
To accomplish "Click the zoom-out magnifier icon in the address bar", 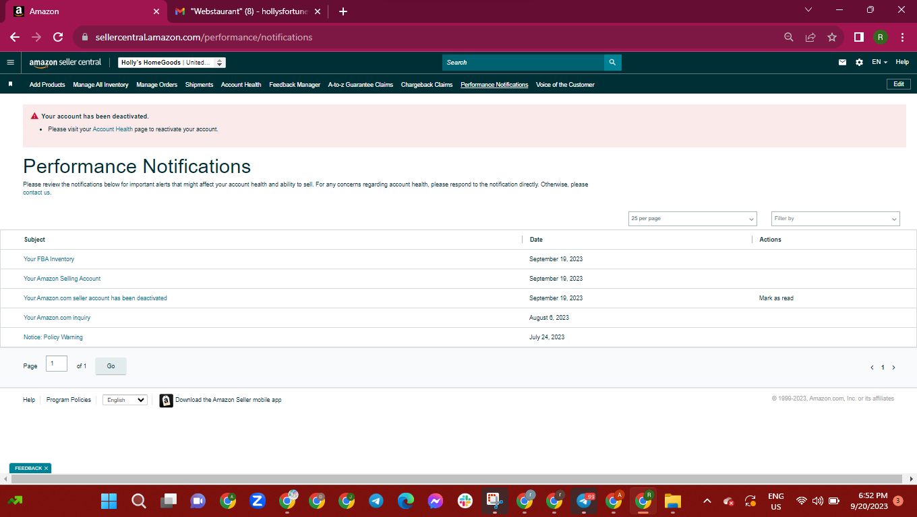I will [788, 37].
